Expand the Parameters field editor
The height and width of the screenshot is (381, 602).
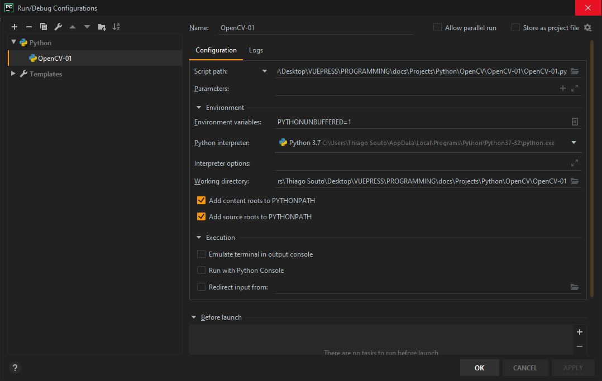[x=574, y=88]
